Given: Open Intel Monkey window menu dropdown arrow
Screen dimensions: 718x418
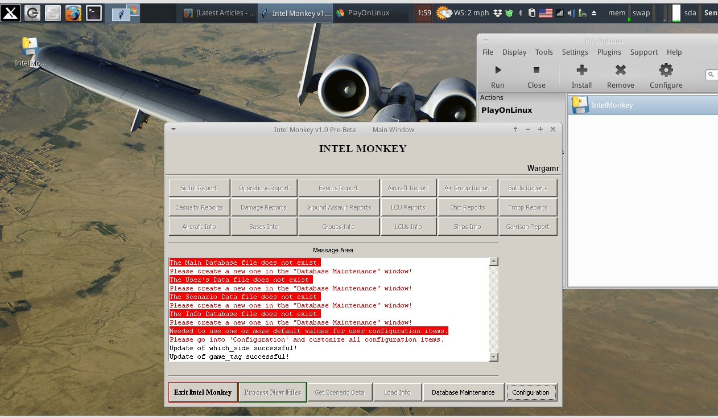Looking at the screenshot, I should point(174,129).
